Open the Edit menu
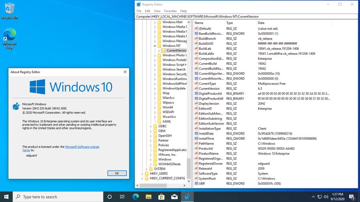Viewport: 360px width, 202px height. coord(147,11)
